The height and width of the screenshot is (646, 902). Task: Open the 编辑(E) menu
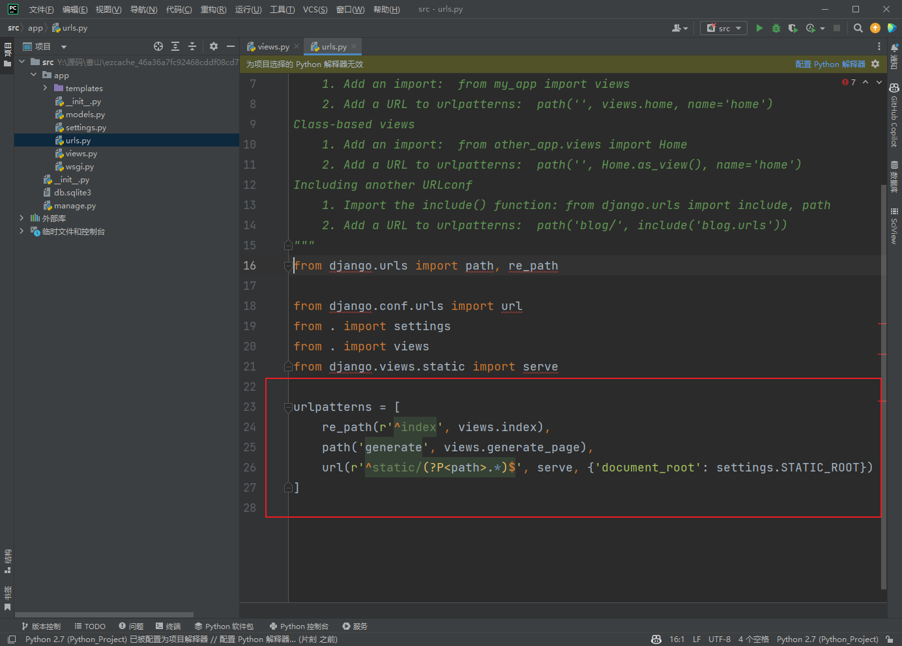75,9
